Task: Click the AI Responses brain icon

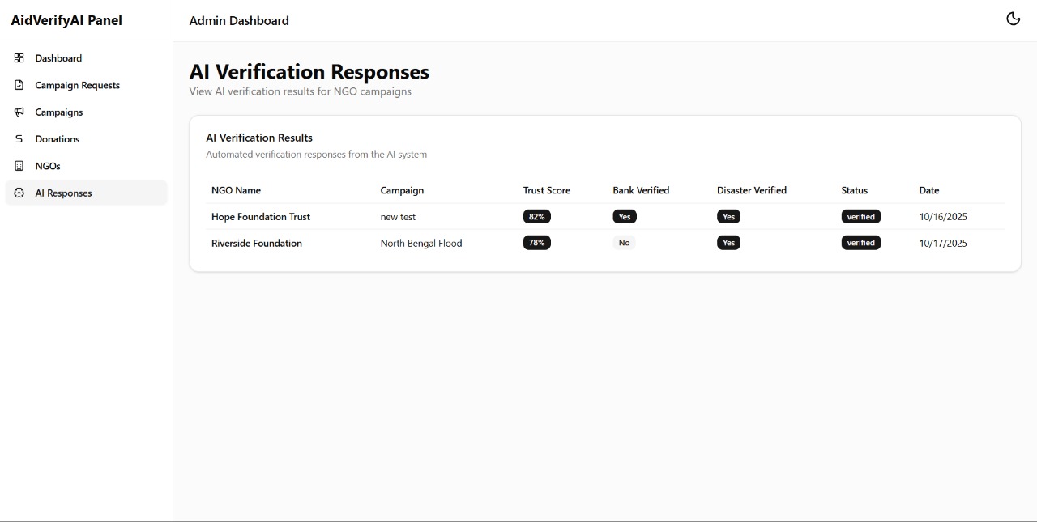Action: pos(19,193)
